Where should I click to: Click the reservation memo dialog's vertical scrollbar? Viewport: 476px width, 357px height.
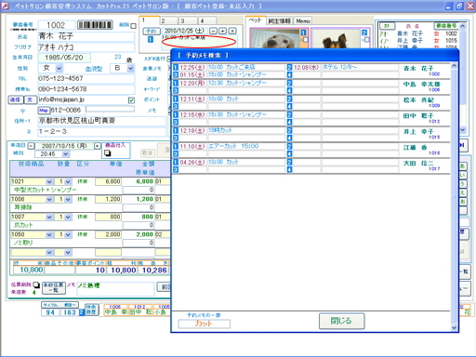coord(454,197)
